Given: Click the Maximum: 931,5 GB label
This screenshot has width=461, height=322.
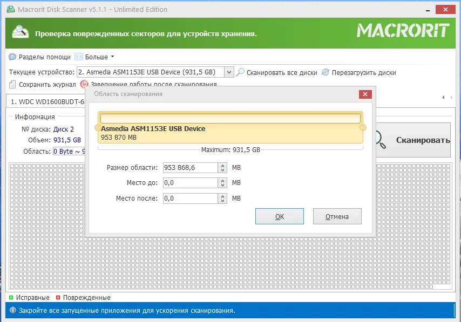Looking at the screenshot, I should coord(231,150).
